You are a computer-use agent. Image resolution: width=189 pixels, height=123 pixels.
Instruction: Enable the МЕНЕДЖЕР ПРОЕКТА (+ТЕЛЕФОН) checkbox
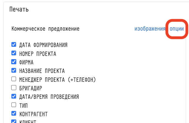coord(14,79)
